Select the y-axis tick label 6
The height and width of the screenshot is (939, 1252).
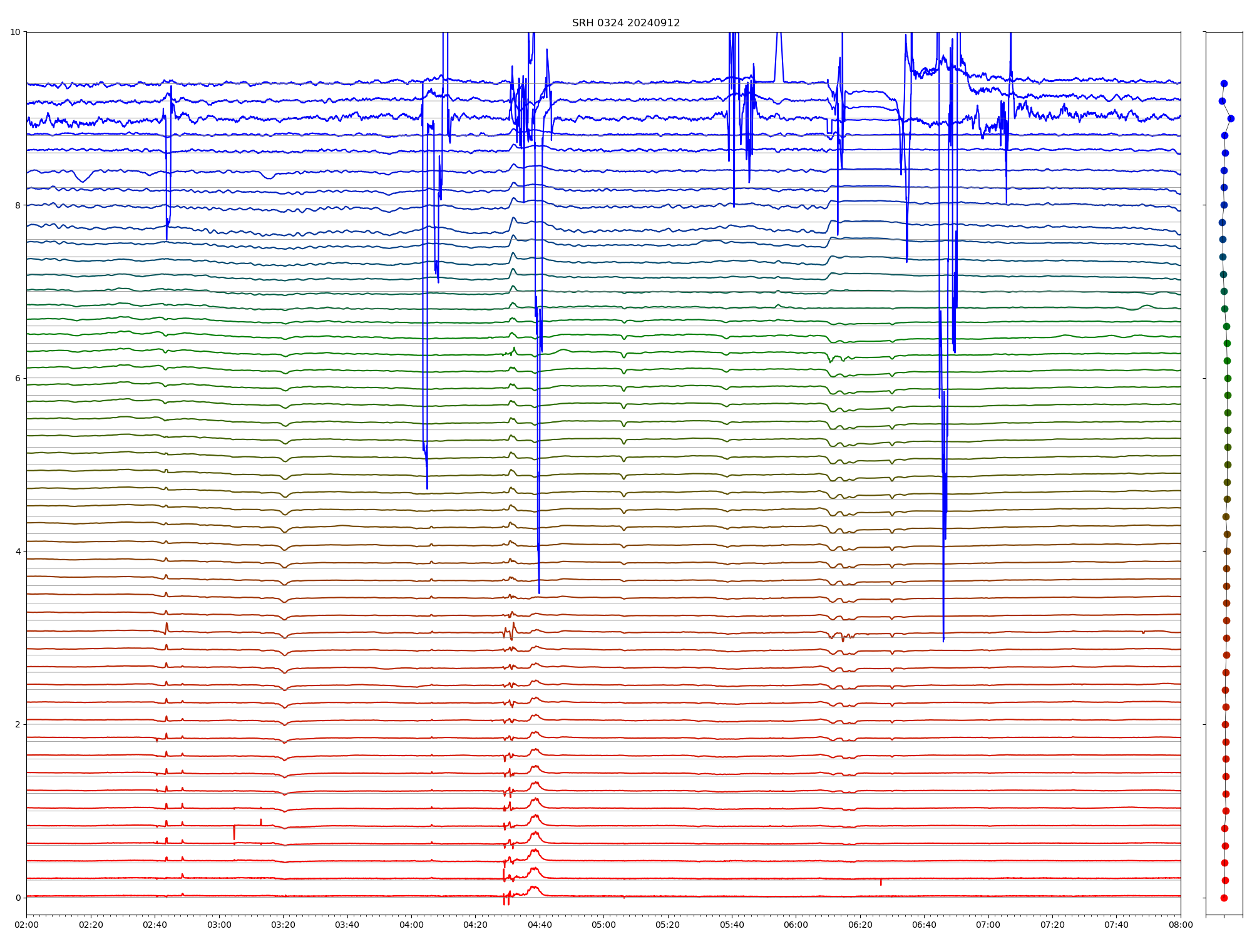(18, 378)
